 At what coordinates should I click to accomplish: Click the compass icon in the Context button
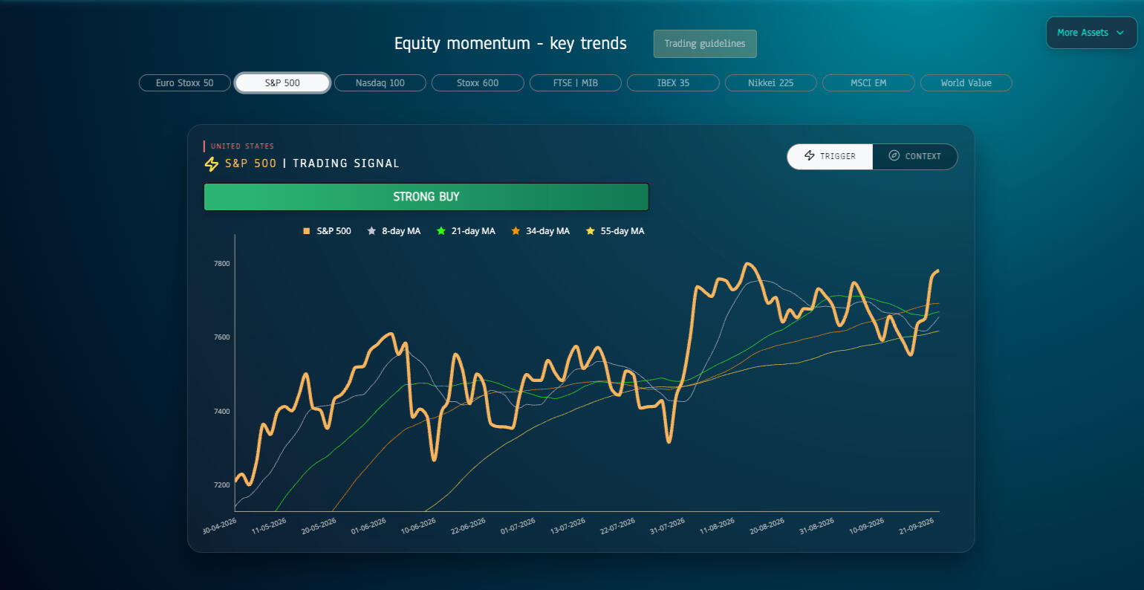coord(894,156)
